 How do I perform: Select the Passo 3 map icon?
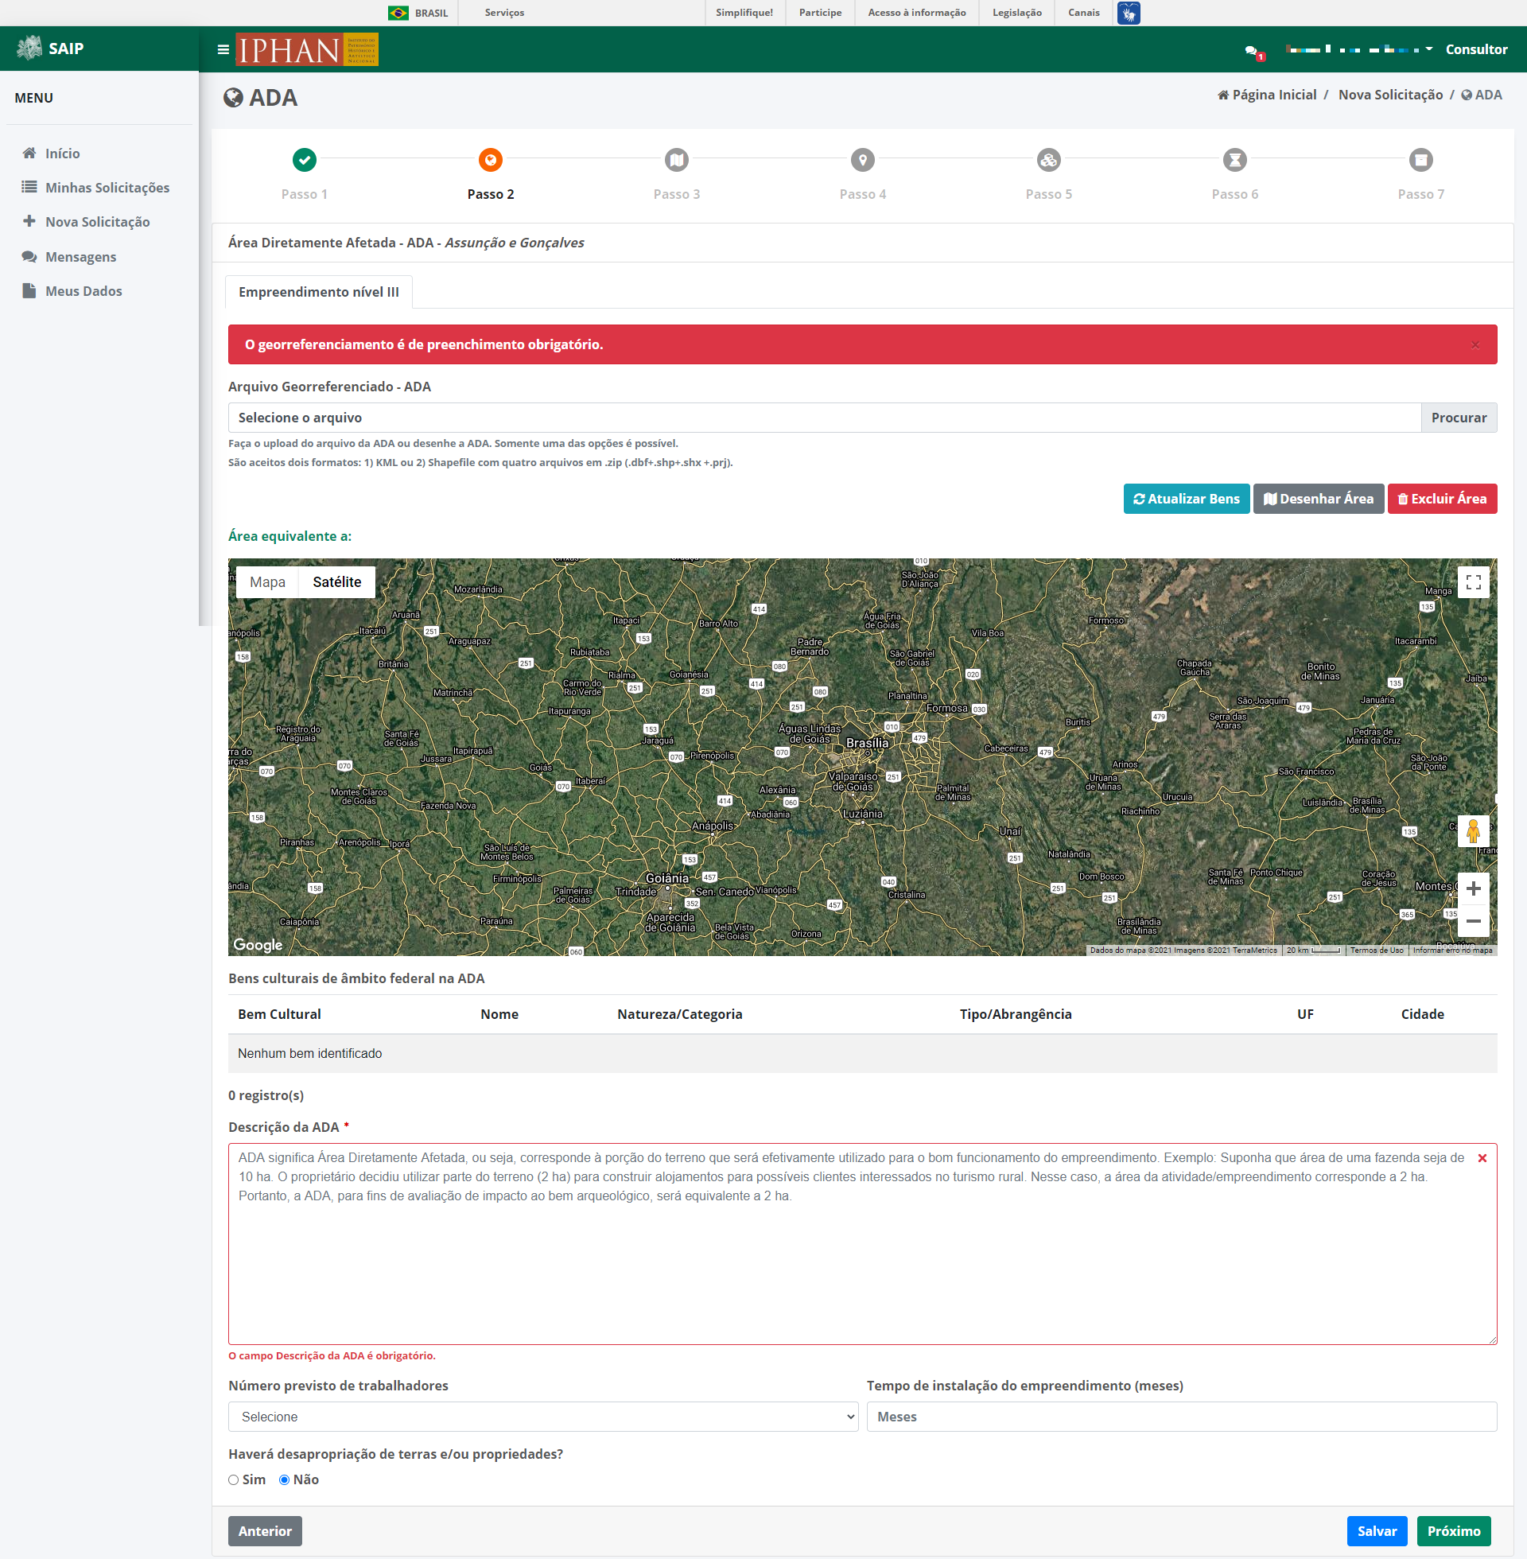[676, 160]
